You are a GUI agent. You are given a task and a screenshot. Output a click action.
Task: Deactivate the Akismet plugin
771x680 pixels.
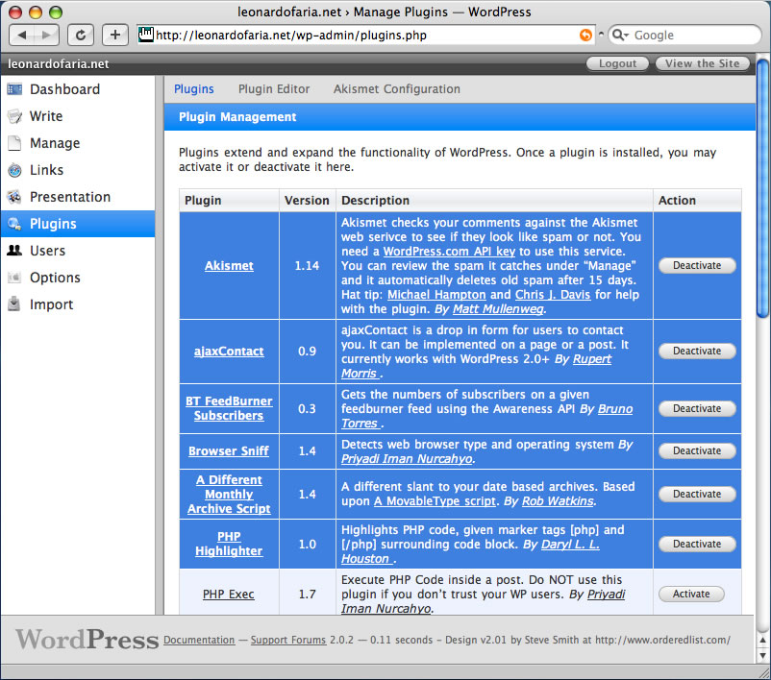pos(697,265)
